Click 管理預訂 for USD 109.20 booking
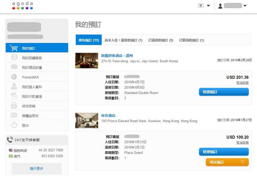 (224, 152)
